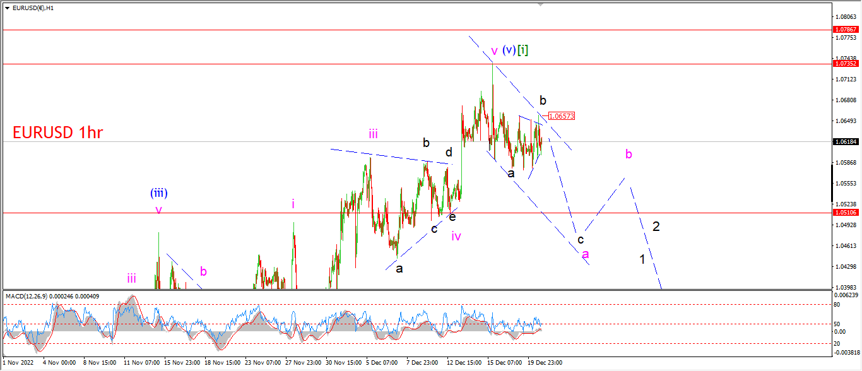The width and height of the screenshot is (862, 371).
Task: Click the black e triangle wave label
Action: 452,217
